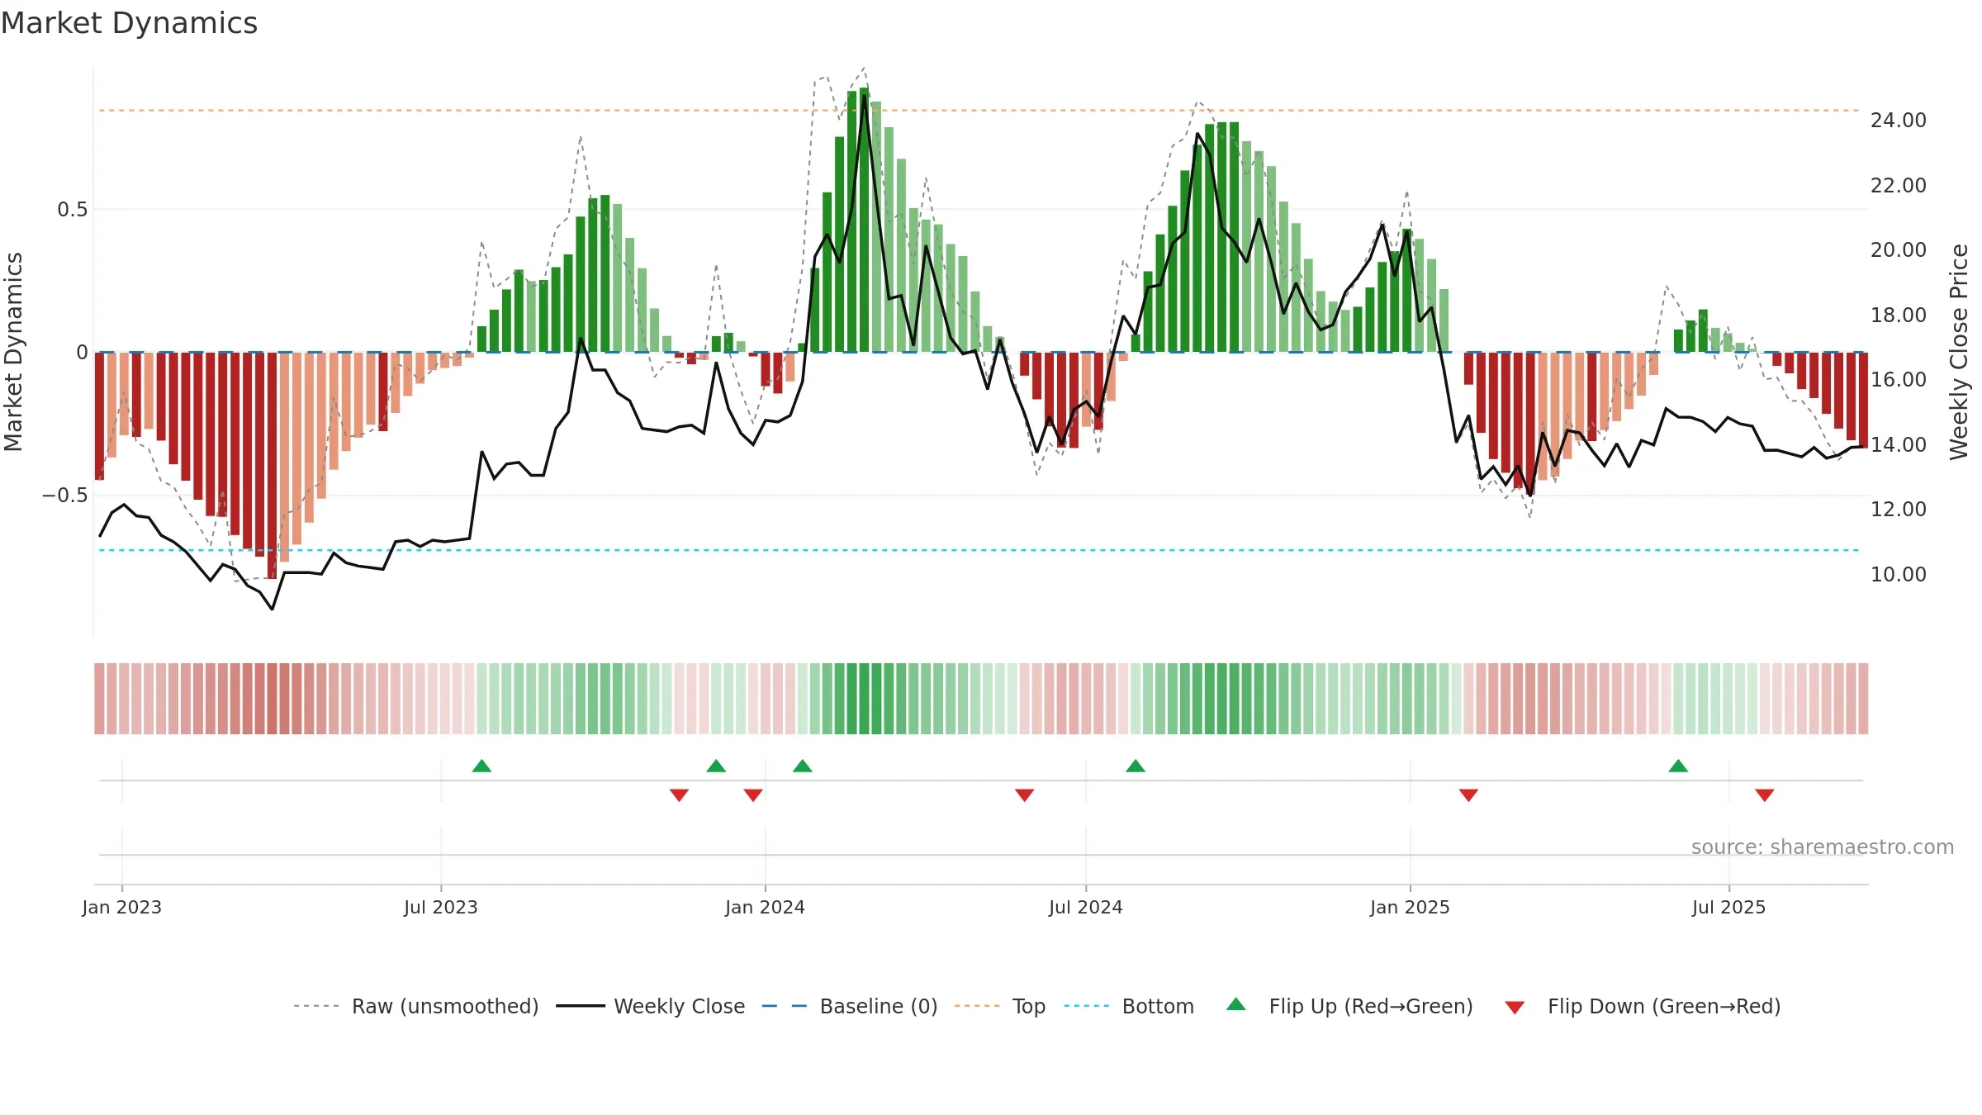Viewport: 1982px width, 1115px height.
Task: Click the flip-up marker after Jul 2023
Action: (482, 766)
